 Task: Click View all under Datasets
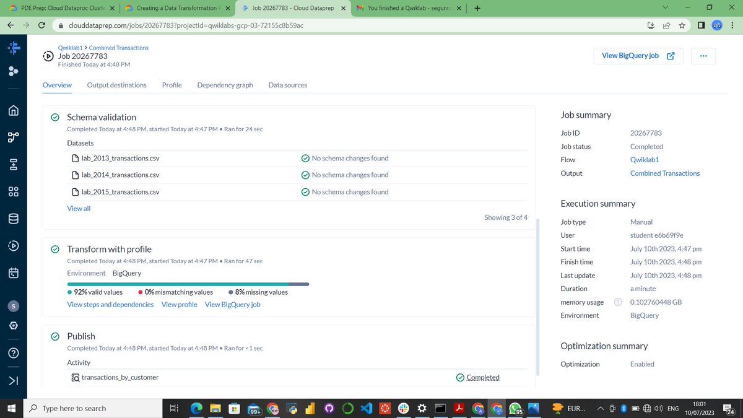[79, 209]
